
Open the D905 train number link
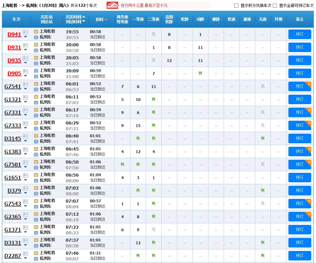tap(14, 73)
